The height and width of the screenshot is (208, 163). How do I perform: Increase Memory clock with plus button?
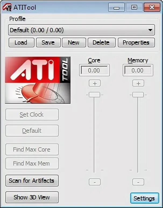(138, 84)
